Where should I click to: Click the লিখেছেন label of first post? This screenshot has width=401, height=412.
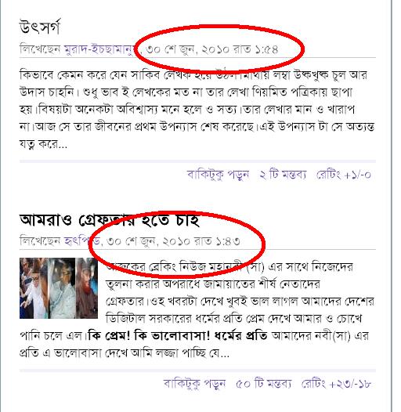(40, 49)
